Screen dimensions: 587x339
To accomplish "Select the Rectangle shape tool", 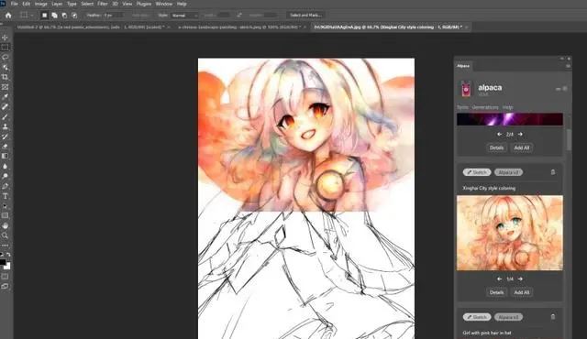I will [5, 215].
